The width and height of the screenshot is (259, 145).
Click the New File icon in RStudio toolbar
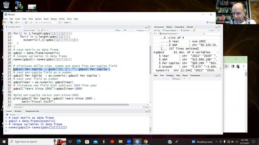[x=5, y=23]
